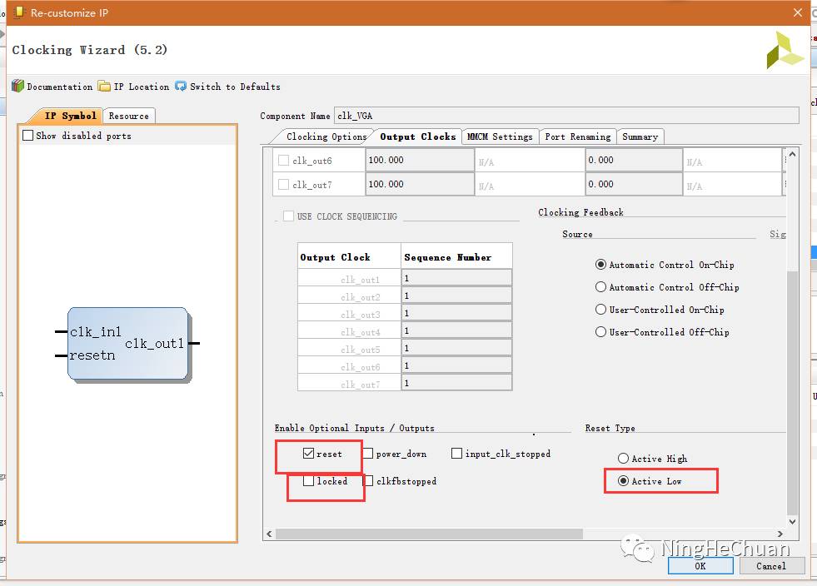Click the Xilinx logo in the header
The height and width of the screenshot is (586, 817).
coord(785,50)
